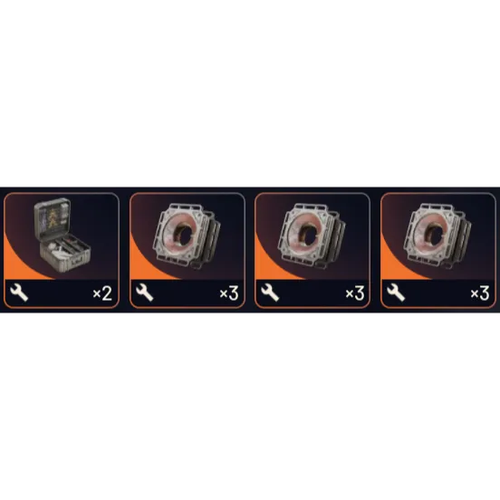Viewport: 500px width, 500px height.
Task: Click the ×3 quantity on the third card
Action: 355,293
